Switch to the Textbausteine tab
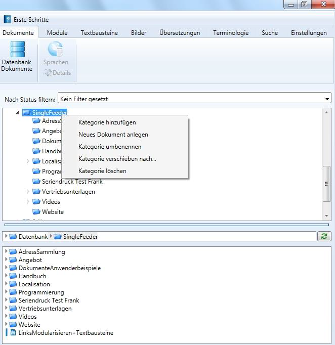The image size is (335, 345). tap(99, 33)
